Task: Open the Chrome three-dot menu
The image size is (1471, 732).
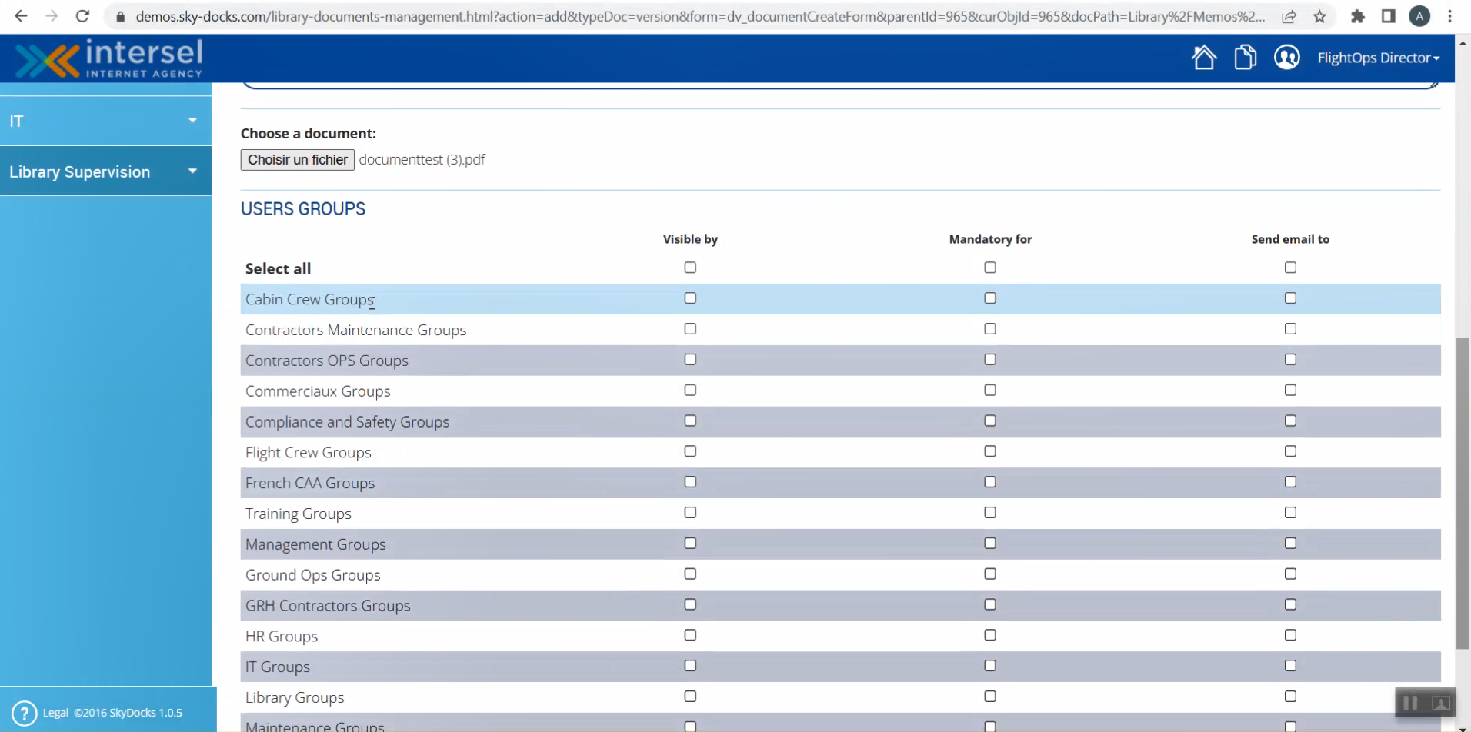Action: [1450, 16]
